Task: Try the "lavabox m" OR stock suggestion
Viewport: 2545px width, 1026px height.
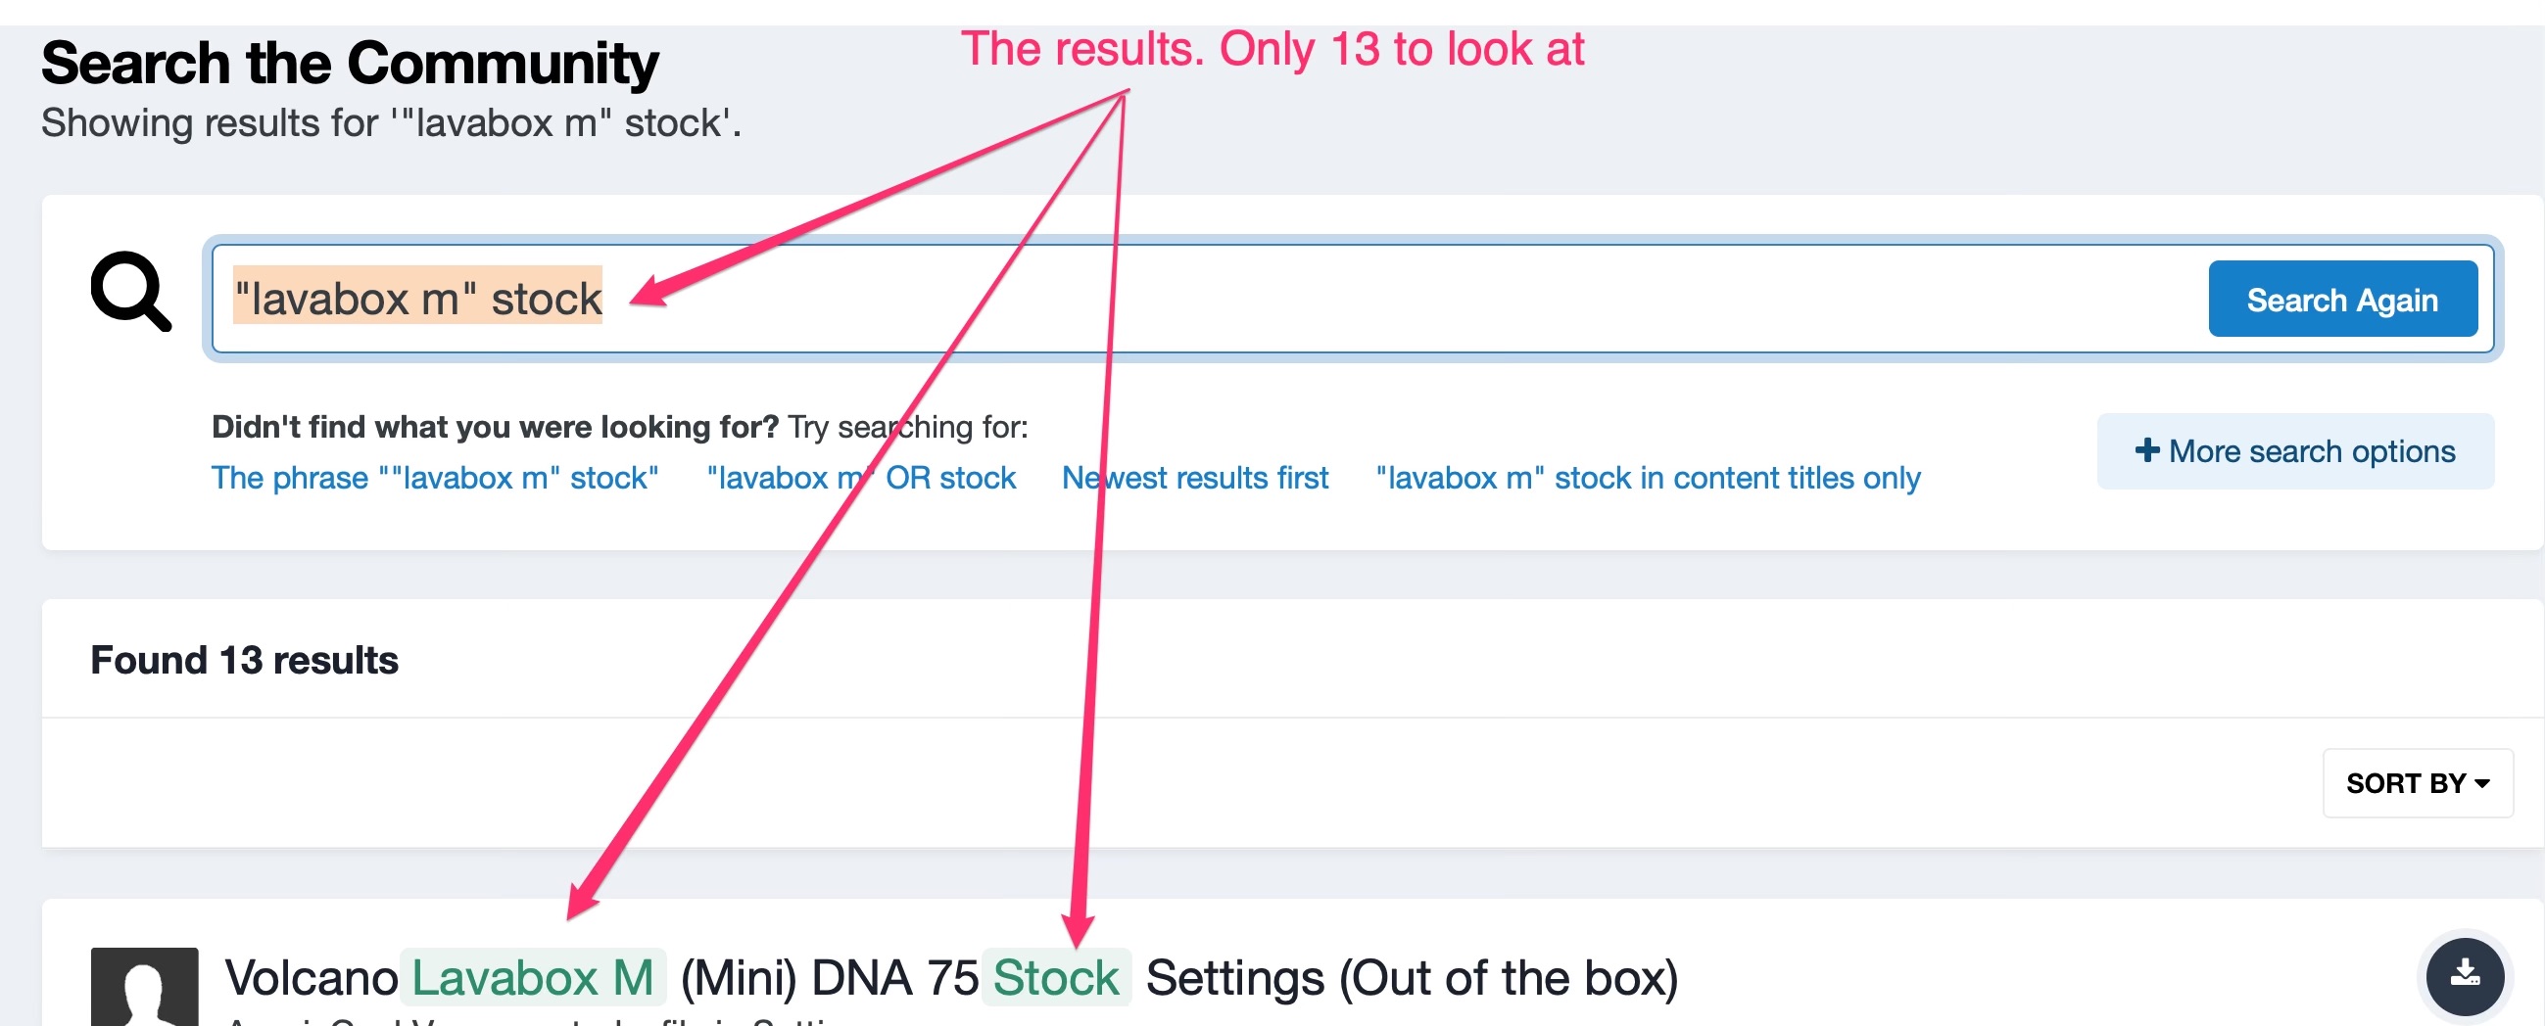Action: 860,478
